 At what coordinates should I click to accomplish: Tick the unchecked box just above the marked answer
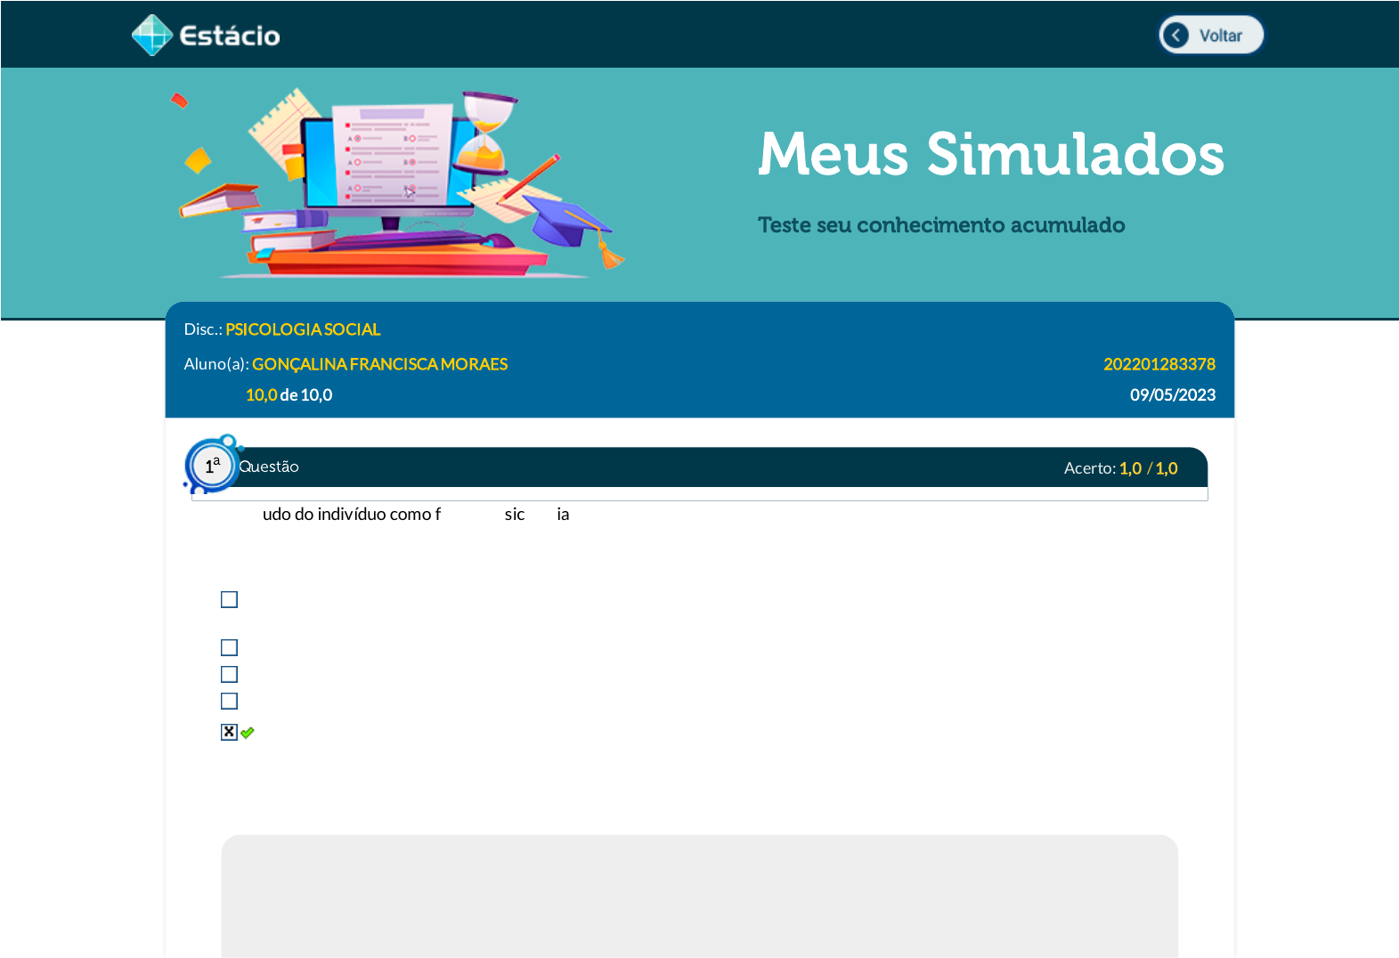tap(229, 701)
